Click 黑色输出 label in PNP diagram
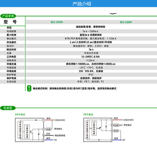Screen dimensions: 157x157 pyautogui.click(x=127, y=125)
